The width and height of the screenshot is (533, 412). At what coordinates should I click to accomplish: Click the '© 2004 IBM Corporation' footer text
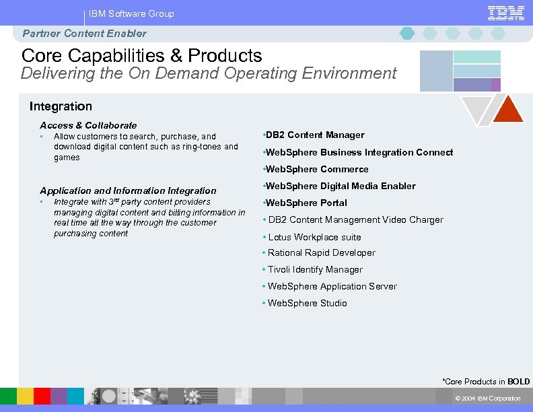[488, 398]
